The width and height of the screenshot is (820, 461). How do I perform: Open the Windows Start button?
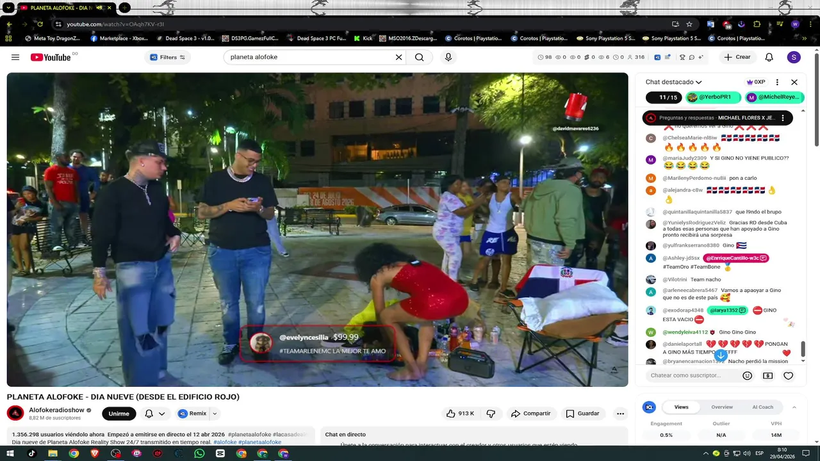click(11, 453)
